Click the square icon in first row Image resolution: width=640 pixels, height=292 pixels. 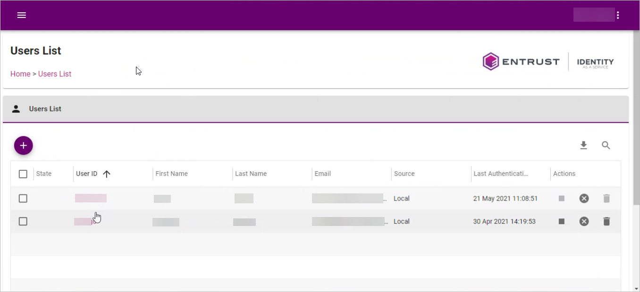click(x=562, y=199)
